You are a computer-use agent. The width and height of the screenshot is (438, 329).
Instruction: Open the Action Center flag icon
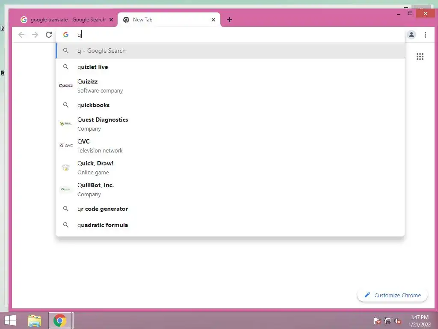pyautogui.click(x=377, y=321)
